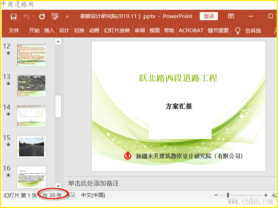Select slide 16 thumbnail
The width and height of the screenshot is (278, 208).
[31, 177]
